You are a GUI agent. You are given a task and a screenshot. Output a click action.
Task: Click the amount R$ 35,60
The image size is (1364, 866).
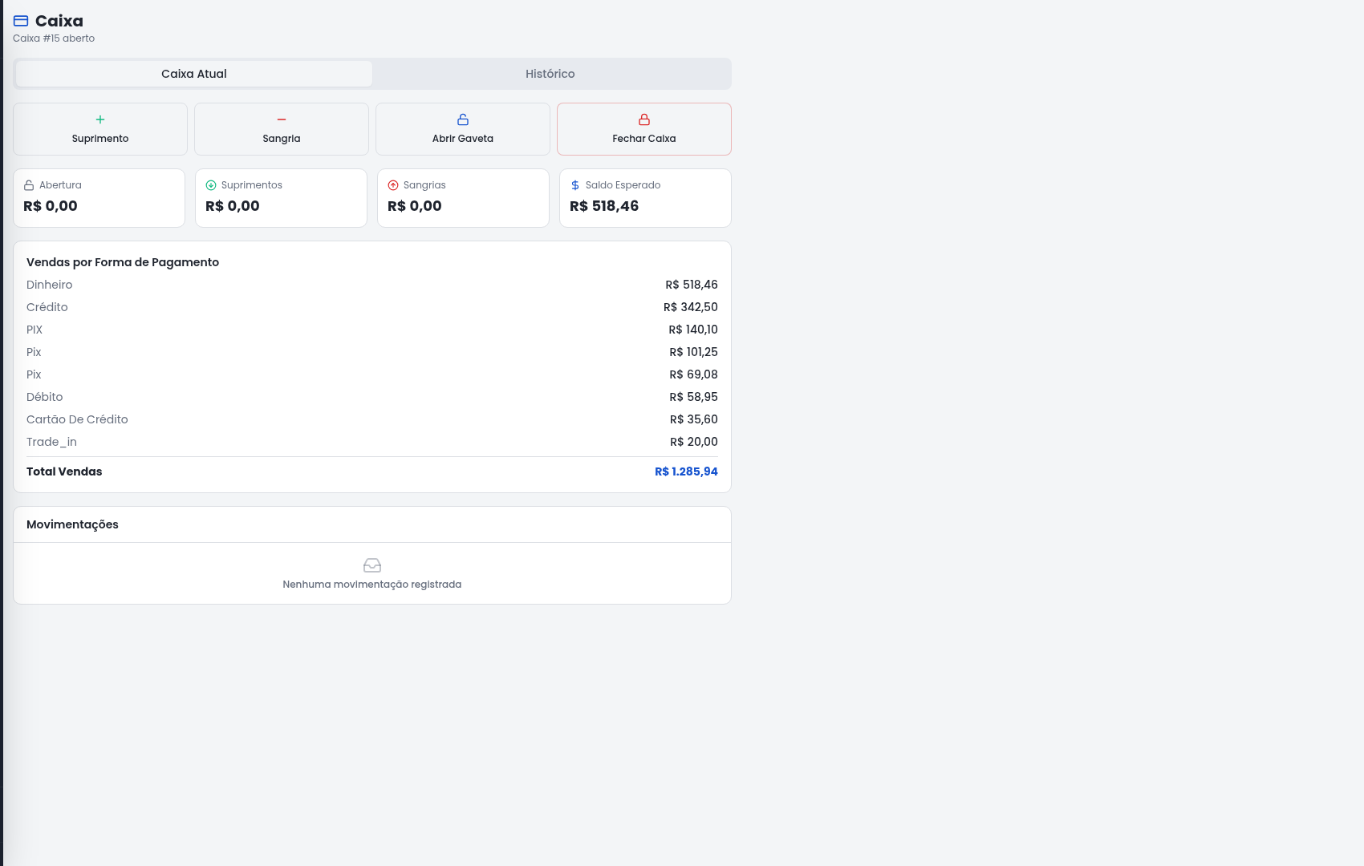(694, 419)
